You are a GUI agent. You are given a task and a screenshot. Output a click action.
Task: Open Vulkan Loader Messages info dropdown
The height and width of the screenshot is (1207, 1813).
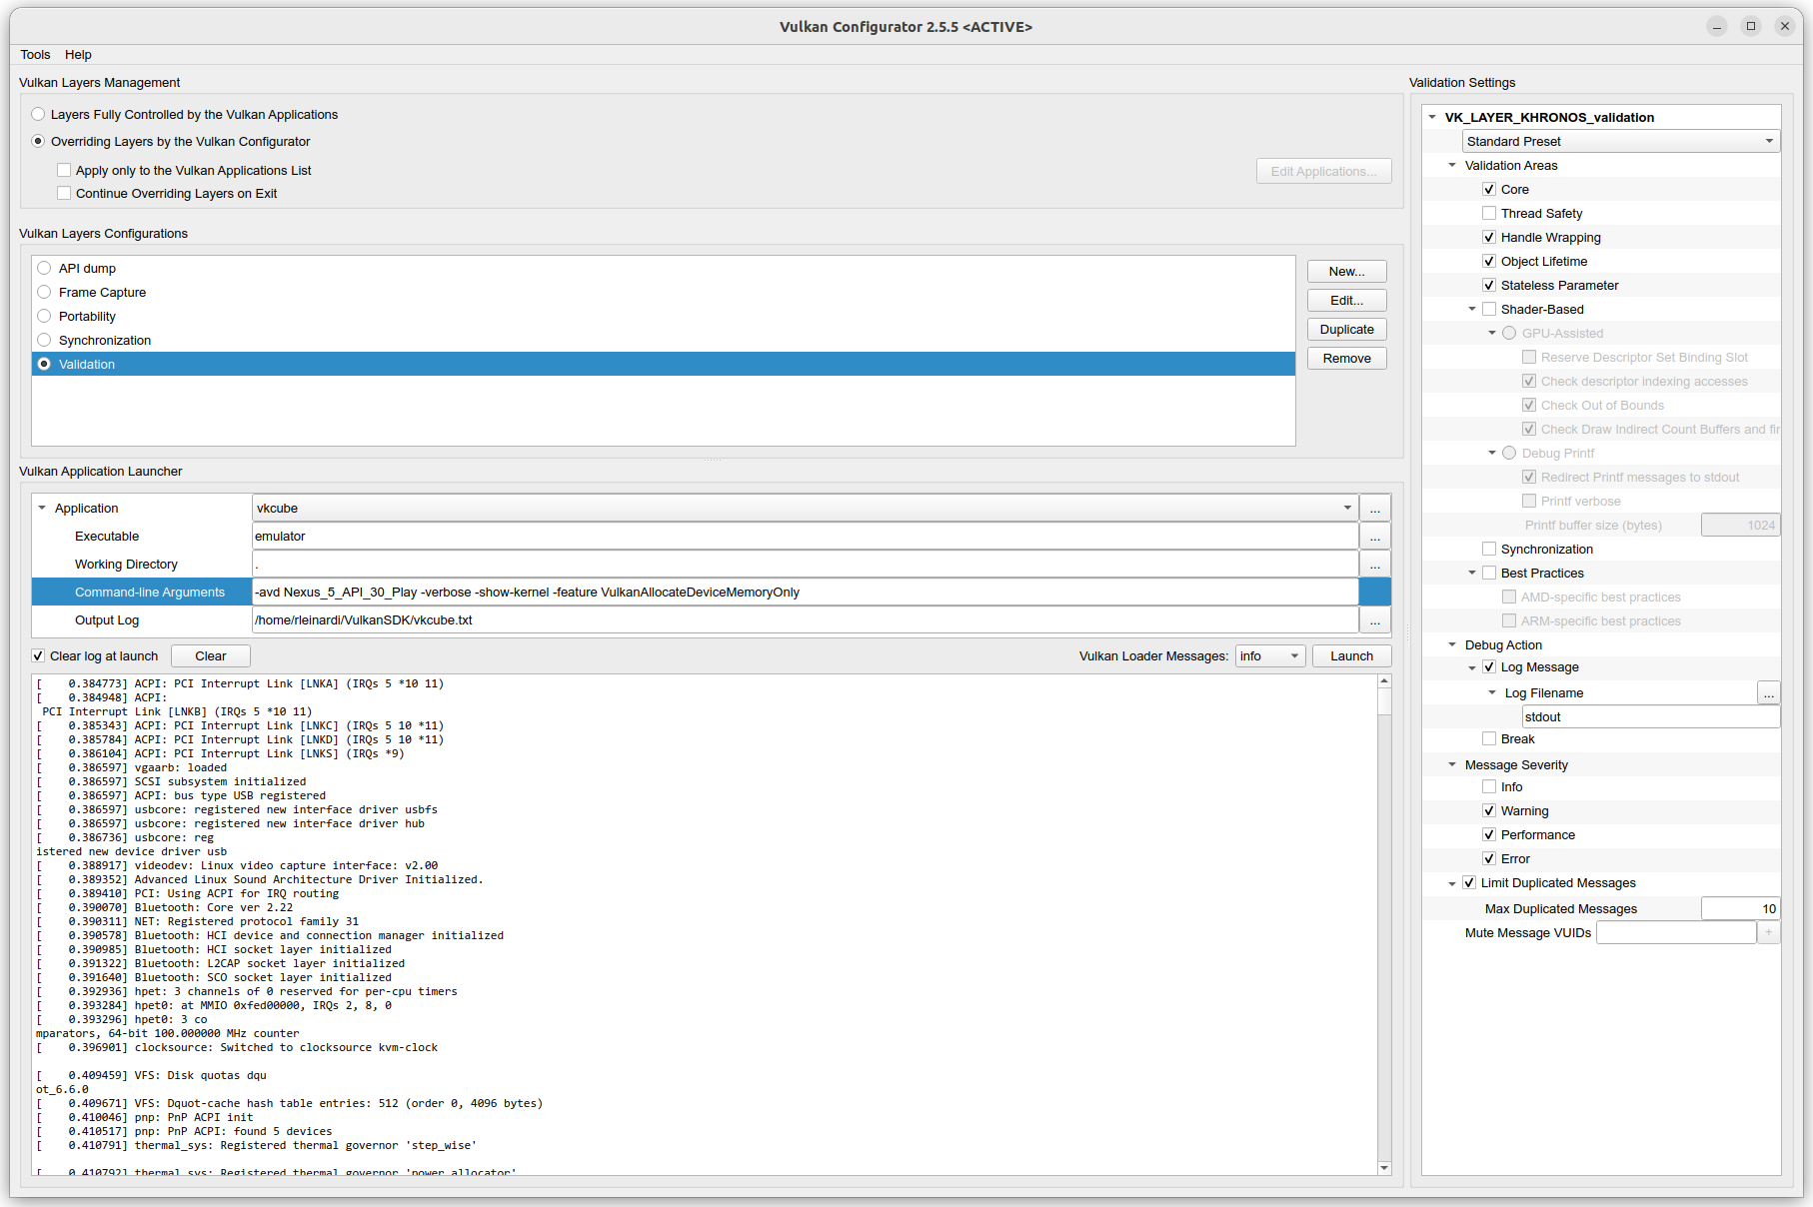1269,656
